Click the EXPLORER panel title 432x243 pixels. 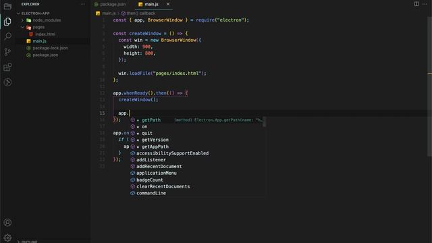30,4
